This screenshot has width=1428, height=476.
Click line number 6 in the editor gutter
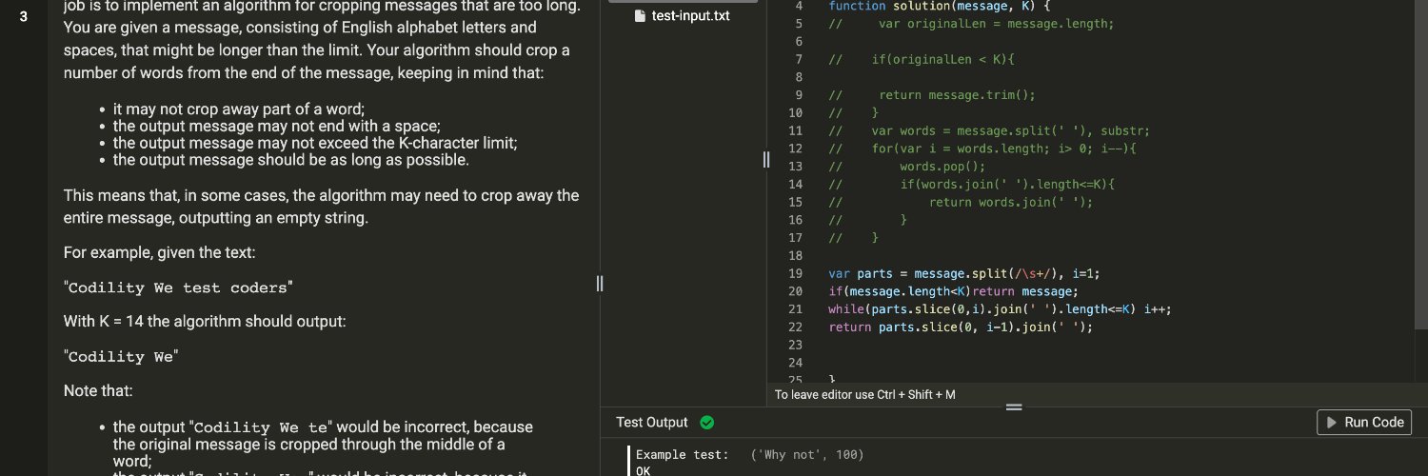pos(800,42)
